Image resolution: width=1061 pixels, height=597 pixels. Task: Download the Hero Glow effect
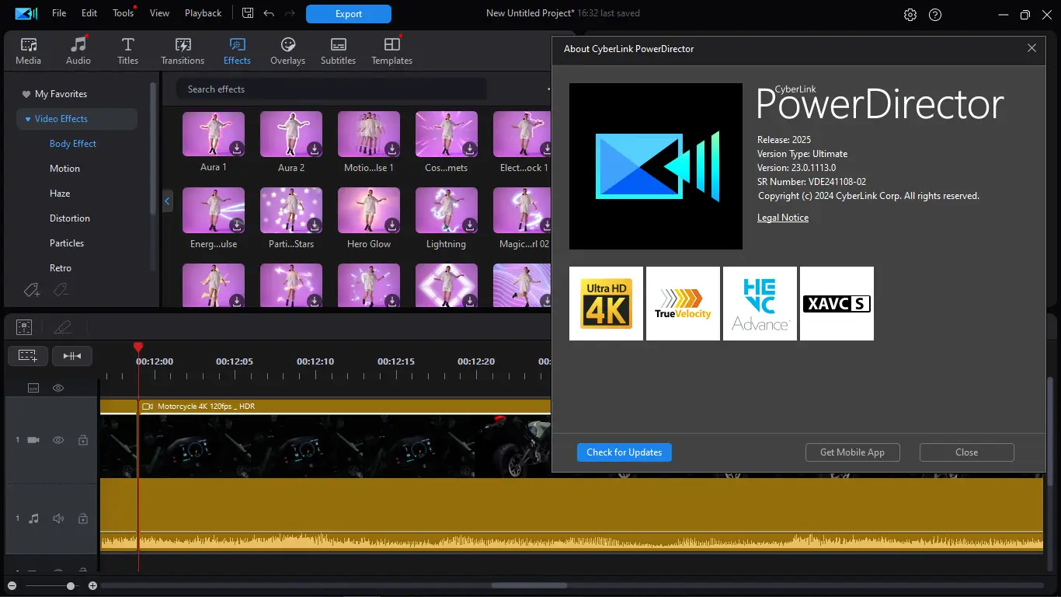point(392,225)
